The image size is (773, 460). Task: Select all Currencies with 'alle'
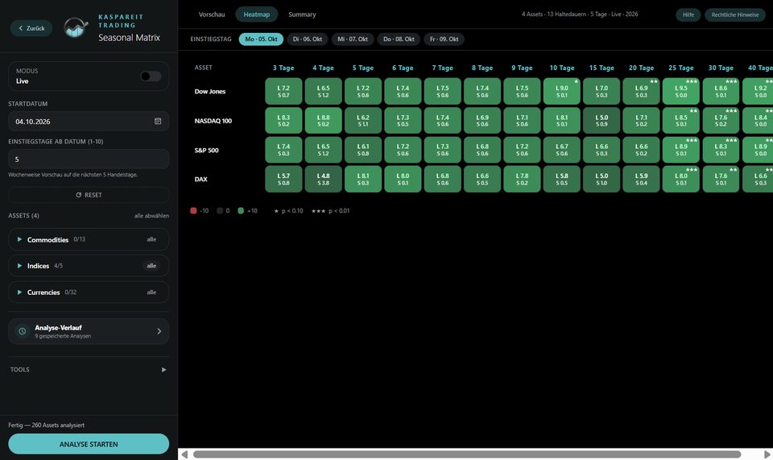151,292
